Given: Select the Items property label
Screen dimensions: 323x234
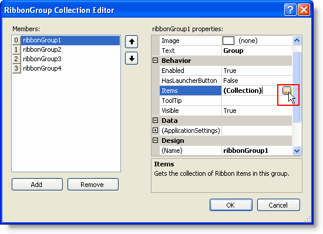Looking at the screenshot, I should tap(190, 91).
